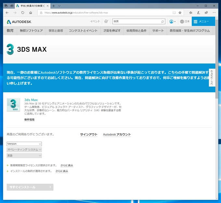Open the 動作環境 link
Screen dimensions: 221x203
coord(29,120)
